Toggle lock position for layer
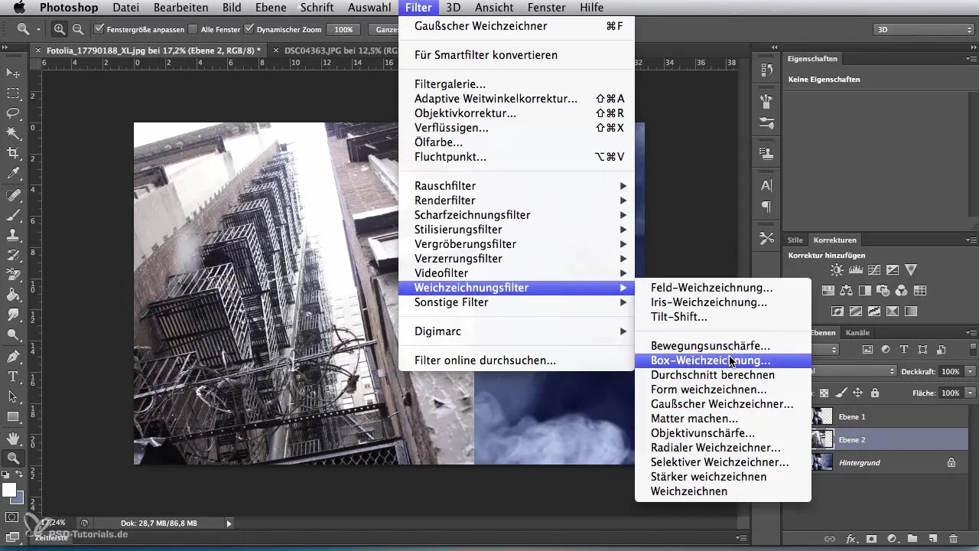 point(858,393)
